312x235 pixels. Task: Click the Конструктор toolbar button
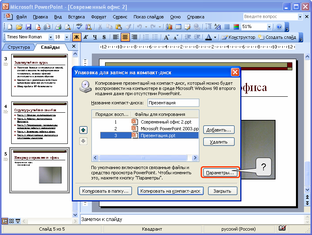click(238, 37)
